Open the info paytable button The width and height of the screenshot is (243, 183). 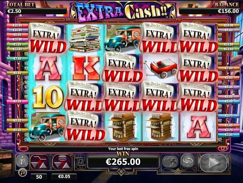pos(22,161)
